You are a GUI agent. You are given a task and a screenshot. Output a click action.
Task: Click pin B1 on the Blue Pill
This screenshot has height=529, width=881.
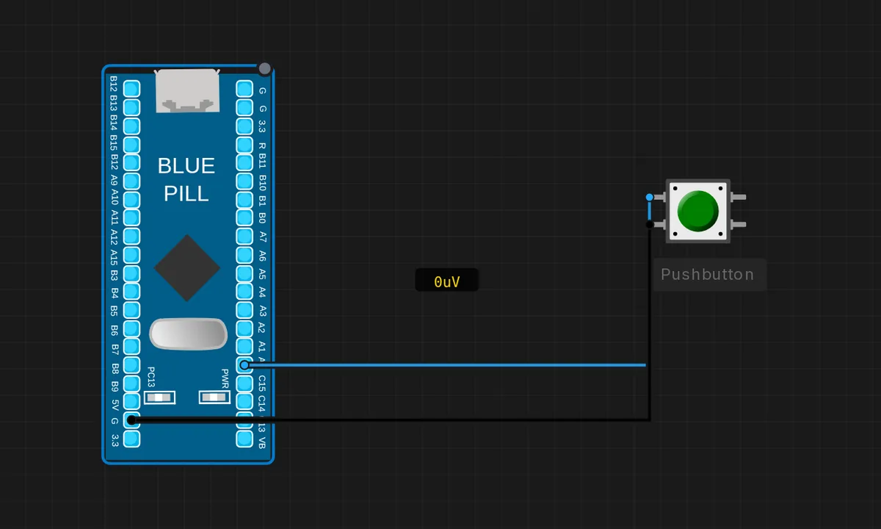(244, 200)
